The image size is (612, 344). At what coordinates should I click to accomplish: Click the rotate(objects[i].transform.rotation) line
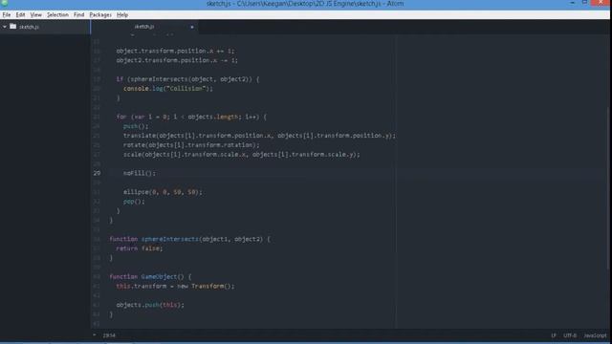(191, 144)
